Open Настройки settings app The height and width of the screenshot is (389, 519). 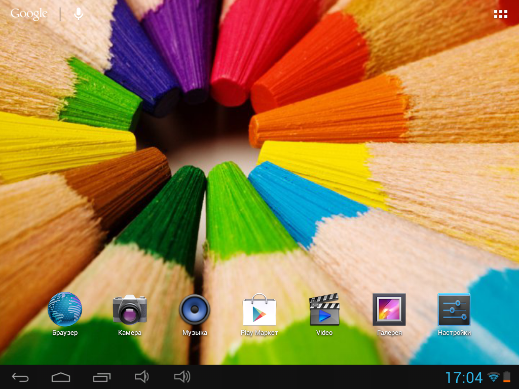click(454, 314)
